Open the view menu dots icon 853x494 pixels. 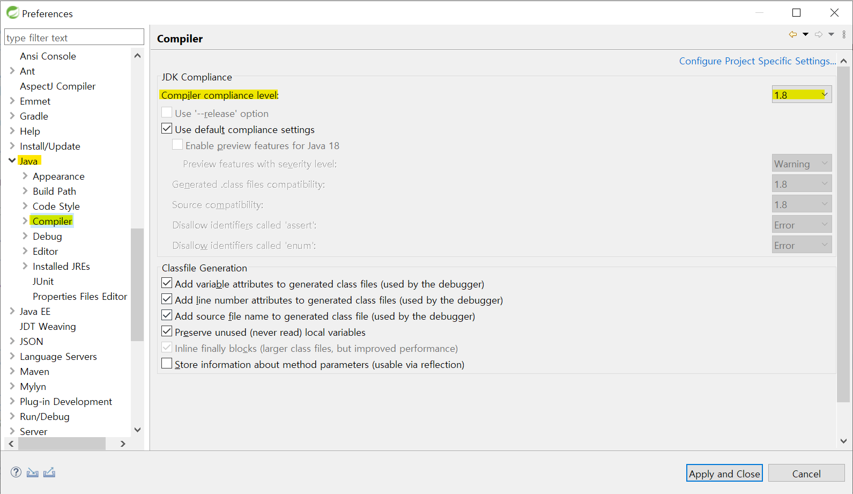click(844, 34)
